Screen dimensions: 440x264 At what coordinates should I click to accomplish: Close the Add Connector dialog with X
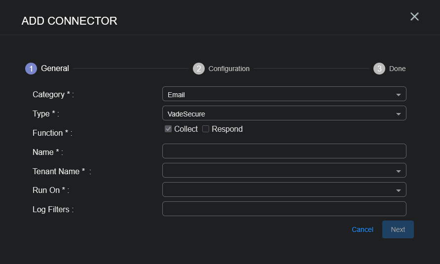414,16
